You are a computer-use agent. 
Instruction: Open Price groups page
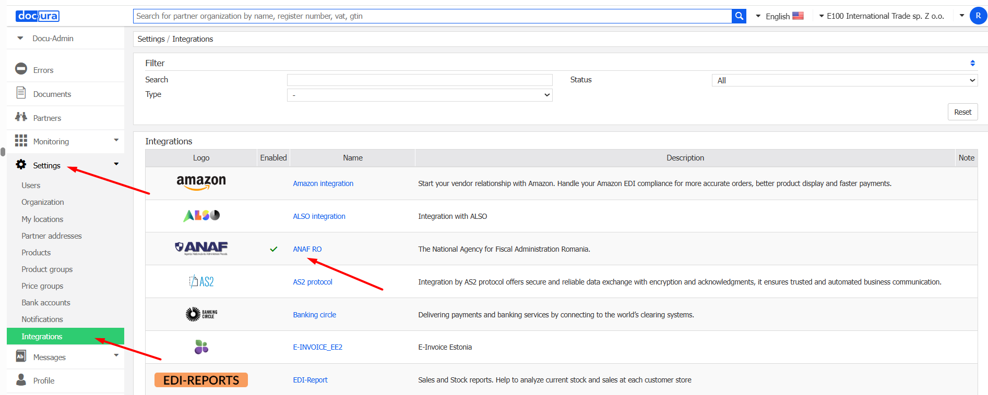coord(42,286)
